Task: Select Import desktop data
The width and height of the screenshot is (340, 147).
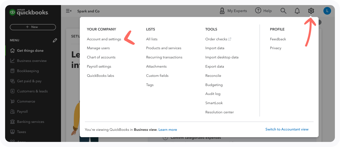Action: pyautogui.click(x=222, y=57)
